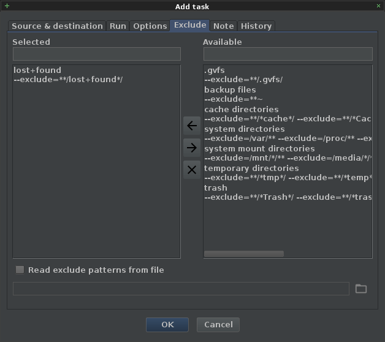The image size is (385, 342).
Task: Select --exclude=**/.gvfs/ pattern line
Action: click(243, 80)
